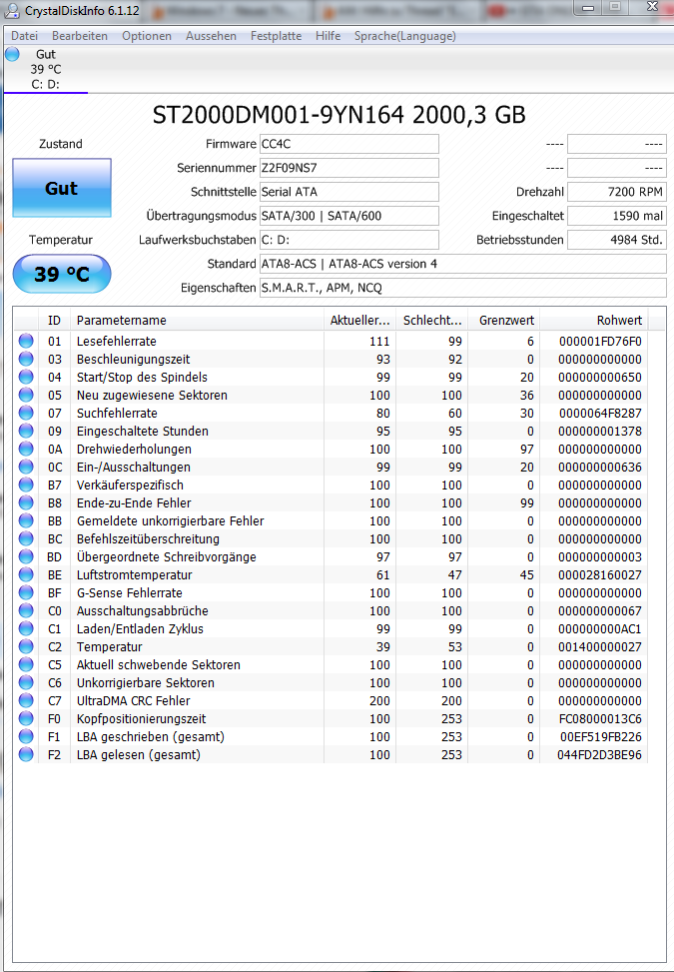674x972 pixels.
Task: Click the drive title ST2000DM001-9YN164 2000,3 GB
Action: pos(338,115)
